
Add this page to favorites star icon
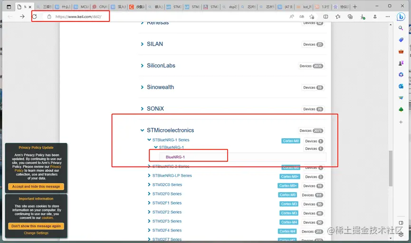(312, 17)
